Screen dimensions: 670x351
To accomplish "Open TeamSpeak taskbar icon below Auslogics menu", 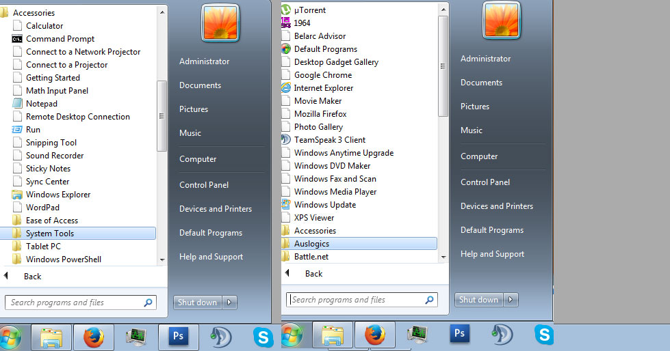I will click(502, 335).
